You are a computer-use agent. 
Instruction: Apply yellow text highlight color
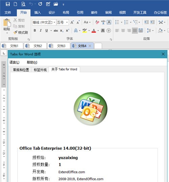tap(84, 31)
